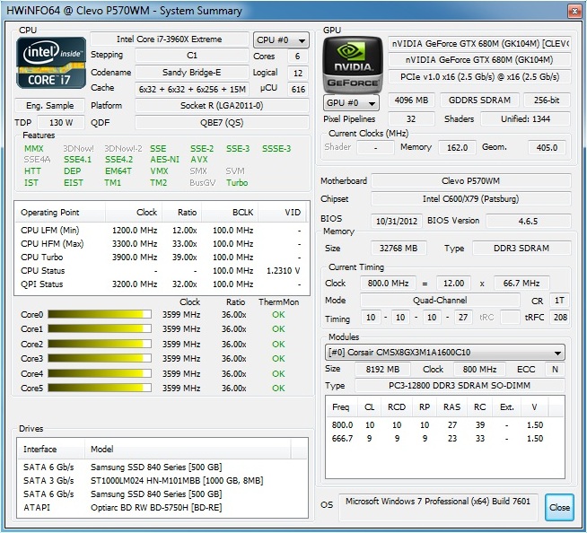Viewport: 587px width, 533px height.
Task: Click the GDDR5 SDRAM field
Action: coord(479,100)
